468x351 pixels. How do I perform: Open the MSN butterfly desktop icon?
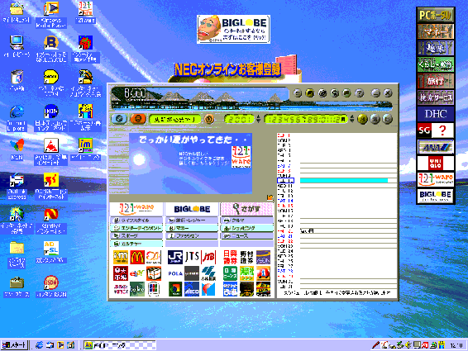(x=17, y=149)
